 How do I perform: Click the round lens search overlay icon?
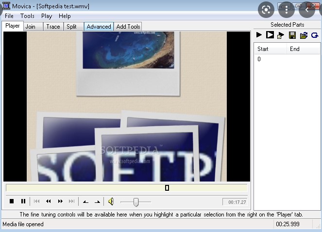coord(266,10)
